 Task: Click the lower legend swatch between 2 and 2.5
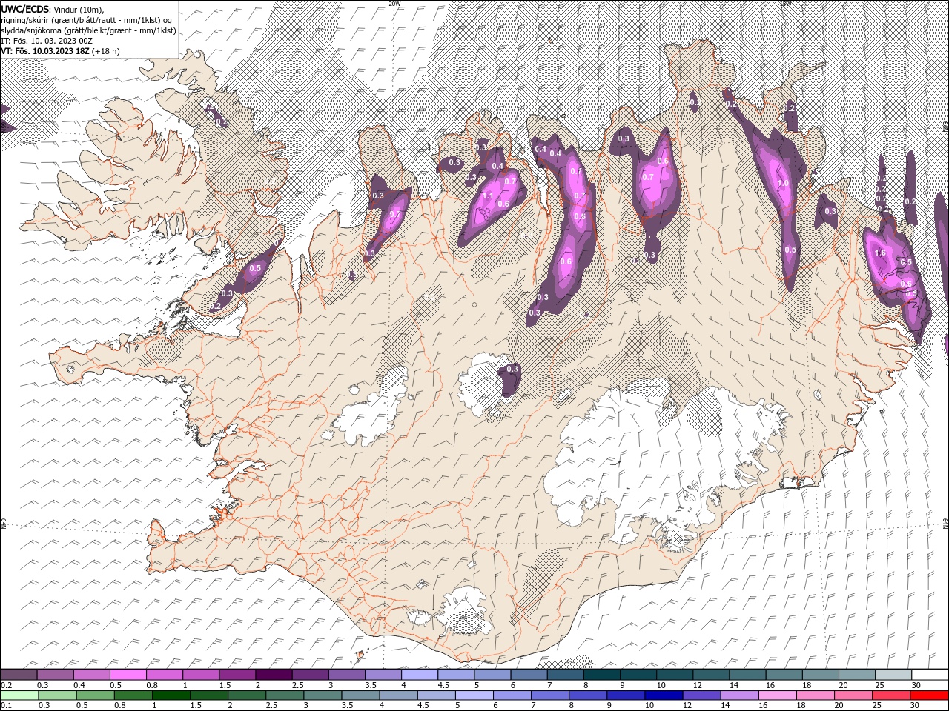point(246,695)
